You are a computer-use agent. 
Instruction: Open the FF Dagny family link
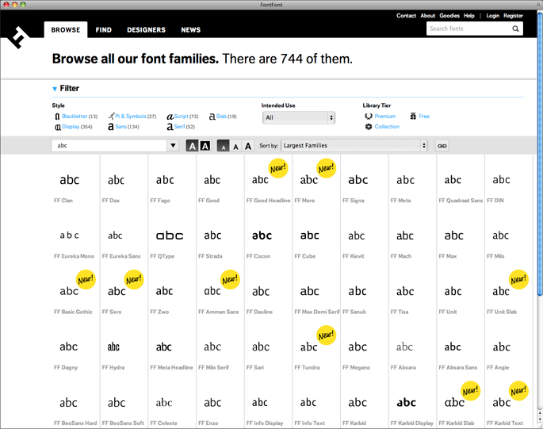66,368
